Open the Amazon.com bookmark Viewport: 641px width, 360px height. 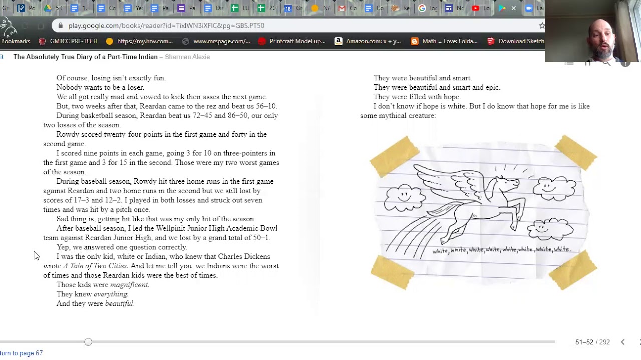pyautogui.click(x=368, y=41)
